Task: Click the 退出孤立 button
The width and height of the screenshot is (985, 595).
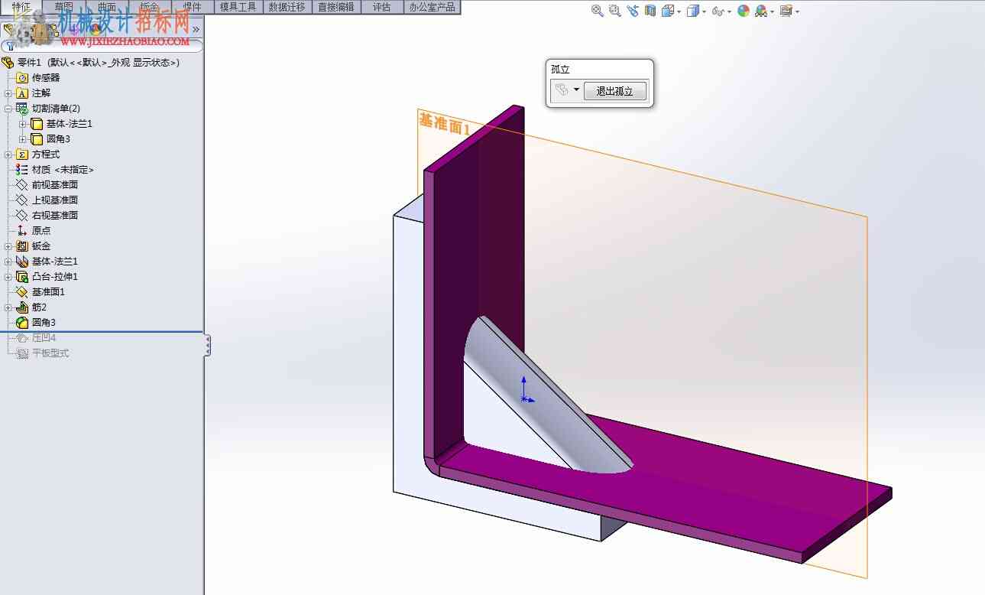Action: pyautogui.click(x=615, y=91)
